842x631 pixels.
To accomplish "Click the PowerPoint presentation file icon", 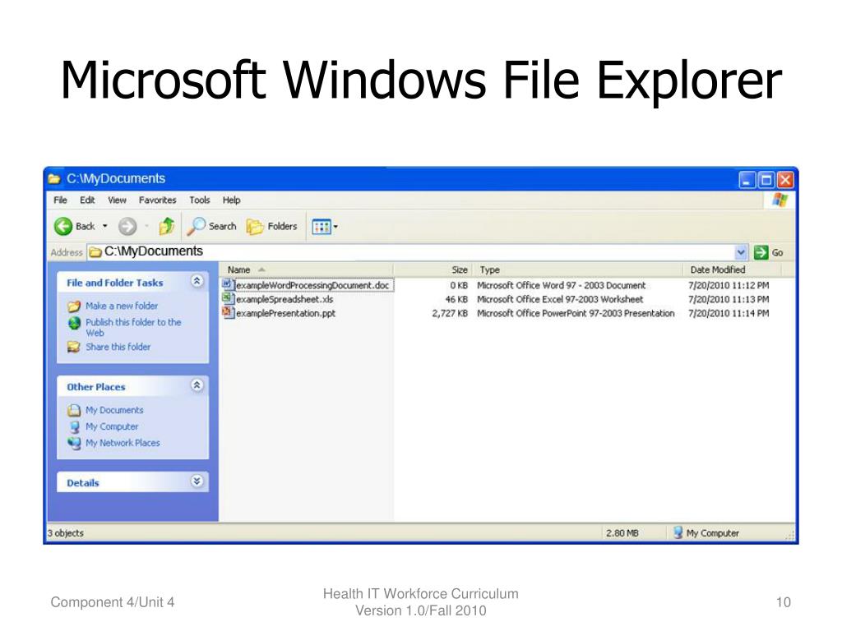I will coord(228,312).
